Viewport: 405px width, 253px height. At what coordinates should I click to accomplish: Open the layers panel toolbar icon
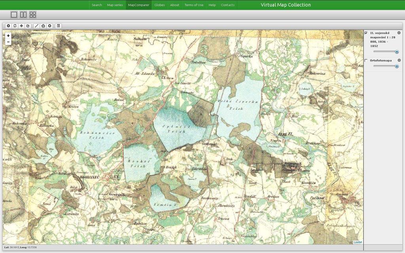[x=59, y=26]
